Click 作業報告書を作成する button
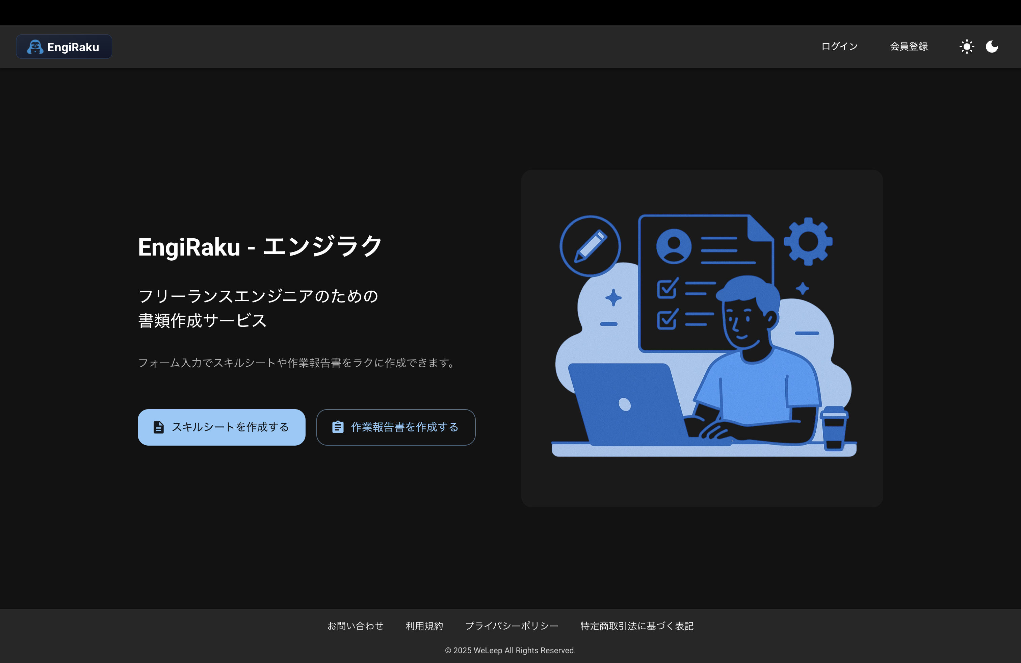Image resolution: width=1021 pixels, height=663 pixels. click(395, 427)
